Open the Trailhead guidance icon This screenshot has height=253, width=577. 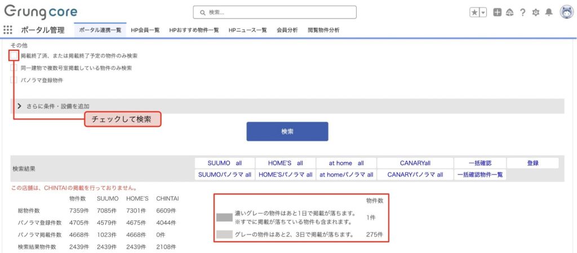point(509,12)
